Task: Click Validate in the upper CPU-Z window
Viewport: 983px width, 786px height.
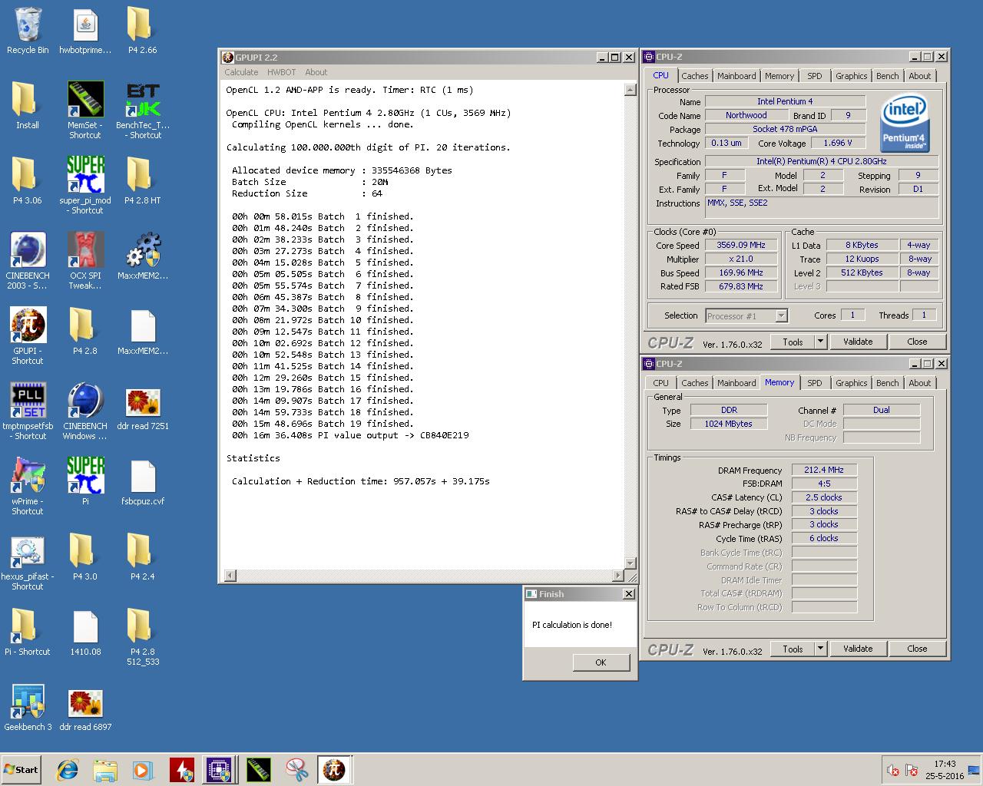Action: coord(858,342)
